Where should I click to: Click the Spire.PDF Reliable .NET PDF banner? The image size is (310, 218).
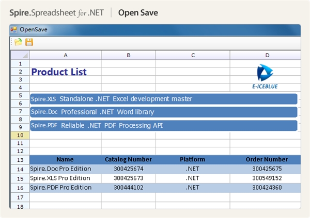click(164, 125)
